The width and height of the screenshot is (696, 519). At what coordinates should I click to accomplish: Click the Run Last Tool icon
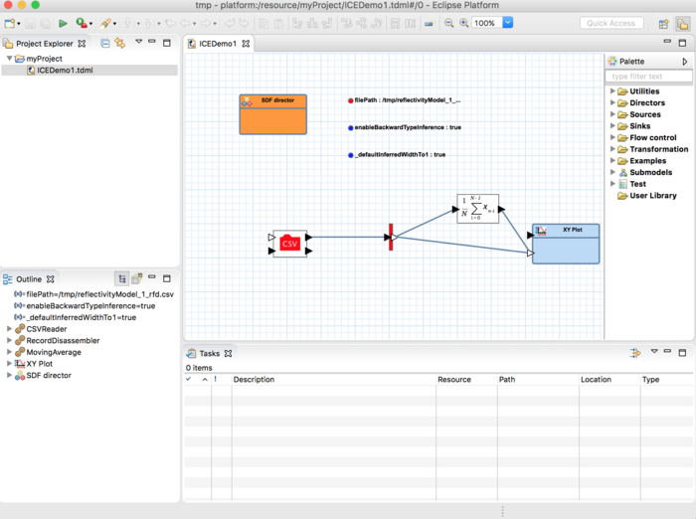click(x=82, y=23)
